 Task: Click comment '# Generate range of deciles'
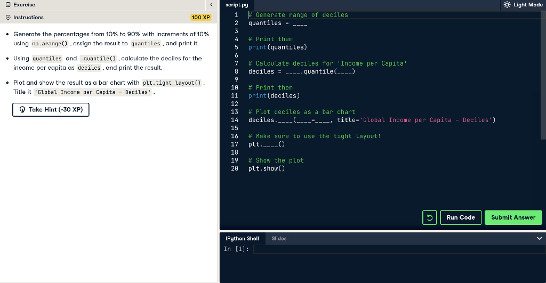click(298, 15)
